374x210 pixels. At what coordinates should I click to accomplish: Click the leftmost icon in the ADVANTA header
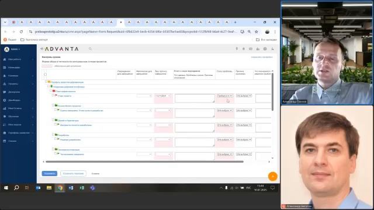237,49
